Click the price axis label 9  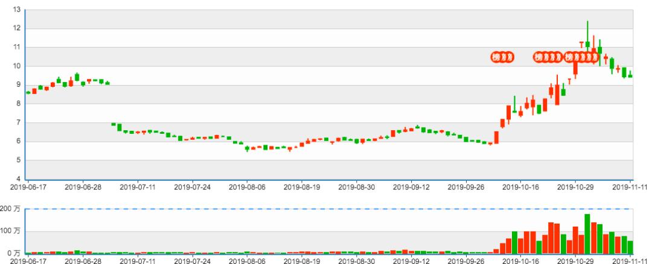tap(19, 84)
